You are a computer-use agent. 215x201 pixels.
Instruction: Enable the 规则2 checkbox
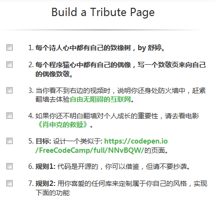[9, 183]
